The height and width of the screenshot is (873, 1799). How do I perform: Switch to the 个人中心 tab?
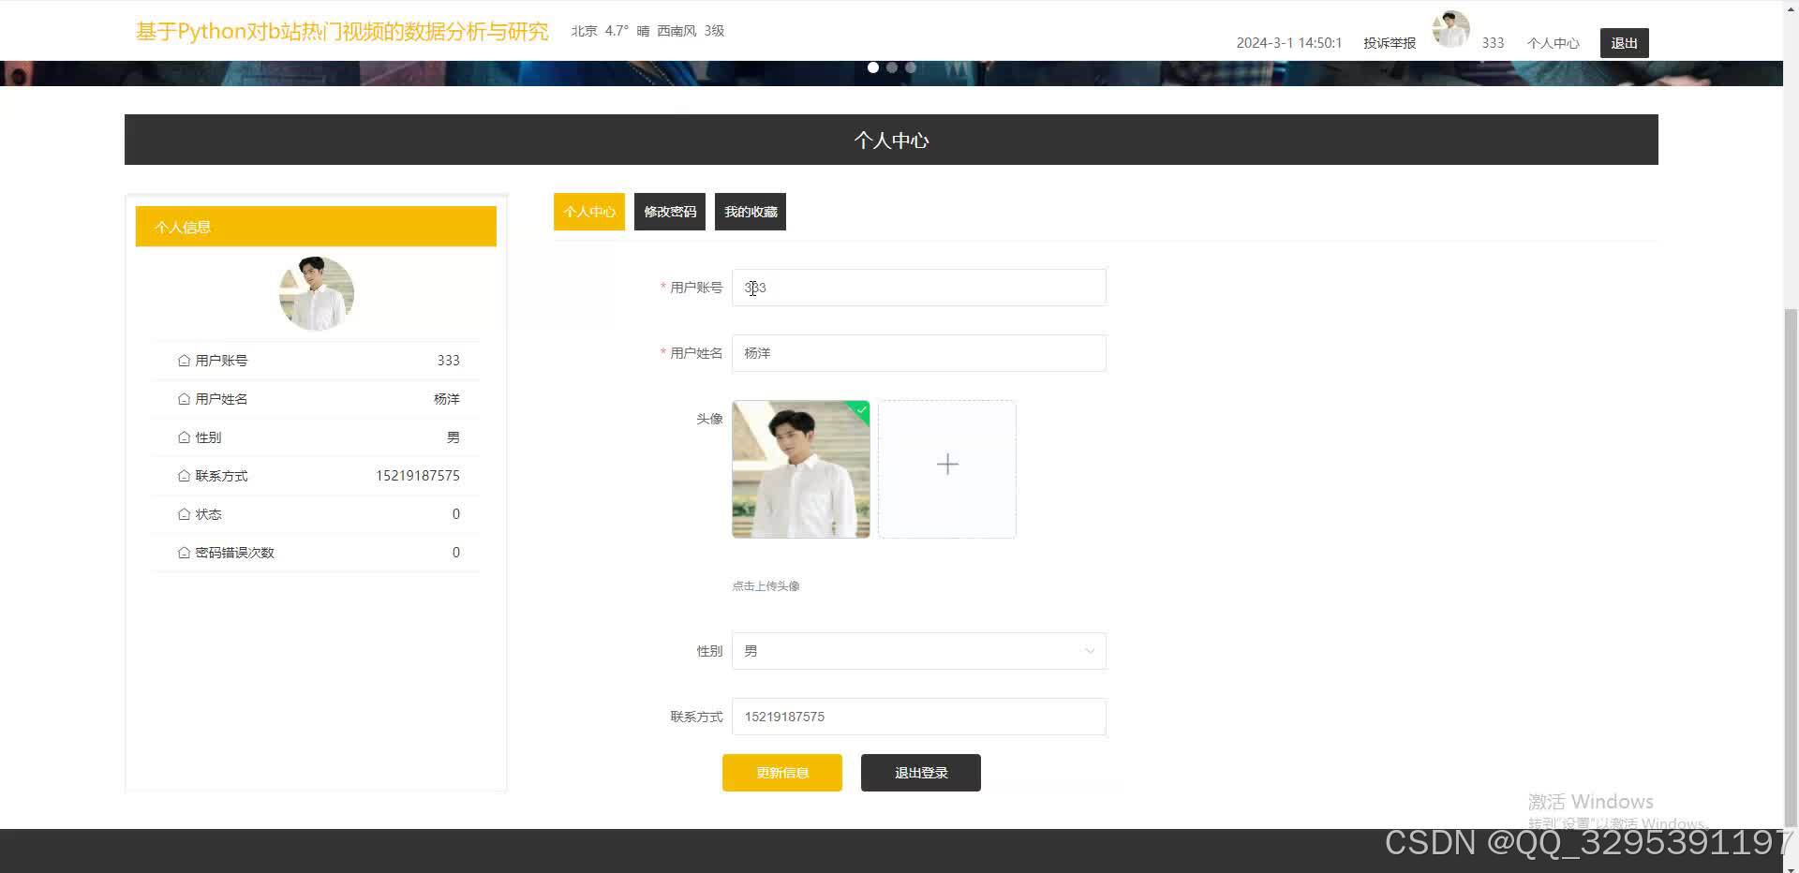(589, 212)
